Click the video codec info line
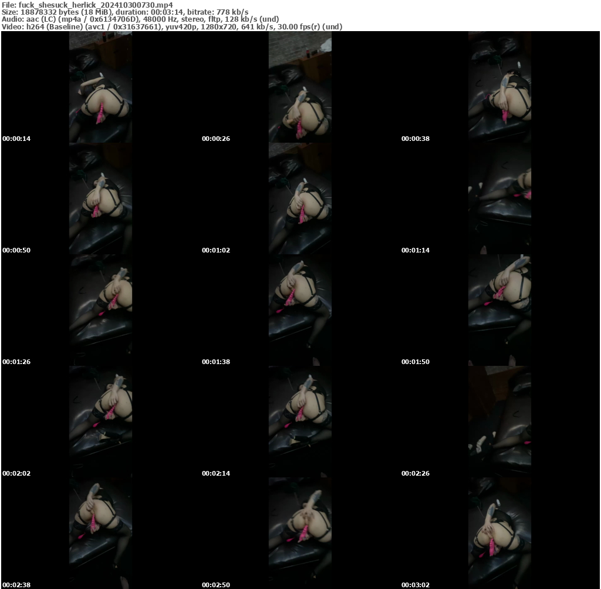This screenshot has height=589, width=601. tap(172, 26)
